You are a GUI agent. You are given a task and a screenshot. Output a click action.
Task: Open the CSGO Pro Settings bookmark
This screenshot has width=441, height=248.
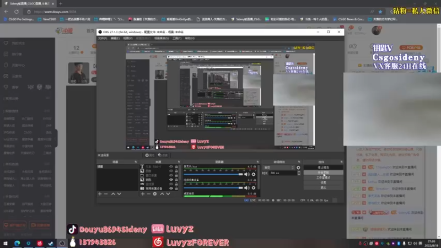[19, 19]
